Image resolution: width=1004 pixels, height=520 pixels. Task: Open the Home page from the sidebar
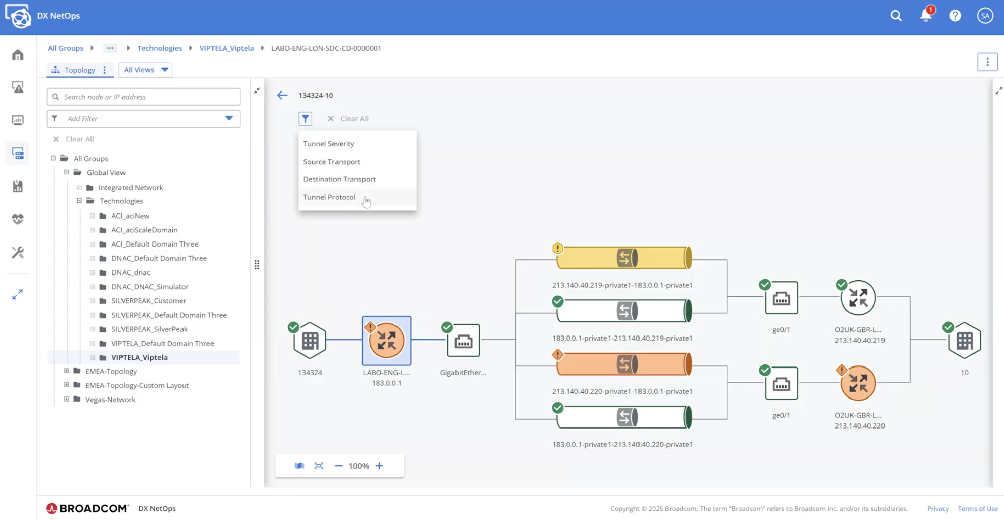[x=18, y=55]
